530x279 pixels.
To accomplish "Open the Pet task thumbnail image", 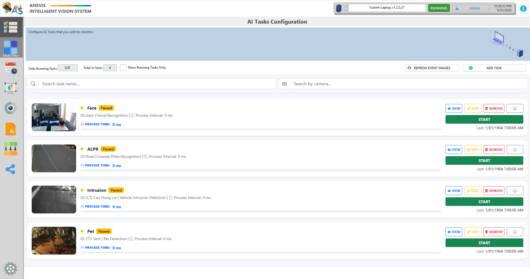I will tap(54, 241).
